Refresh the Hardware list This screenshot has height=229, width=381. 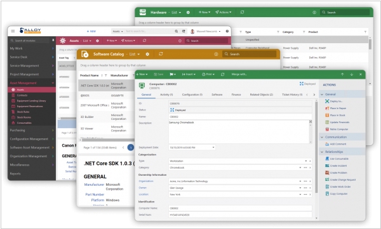[x=243, y=12]
